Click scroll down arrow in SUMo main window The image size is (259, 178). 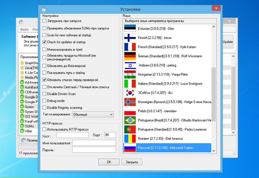click(233, 132)
